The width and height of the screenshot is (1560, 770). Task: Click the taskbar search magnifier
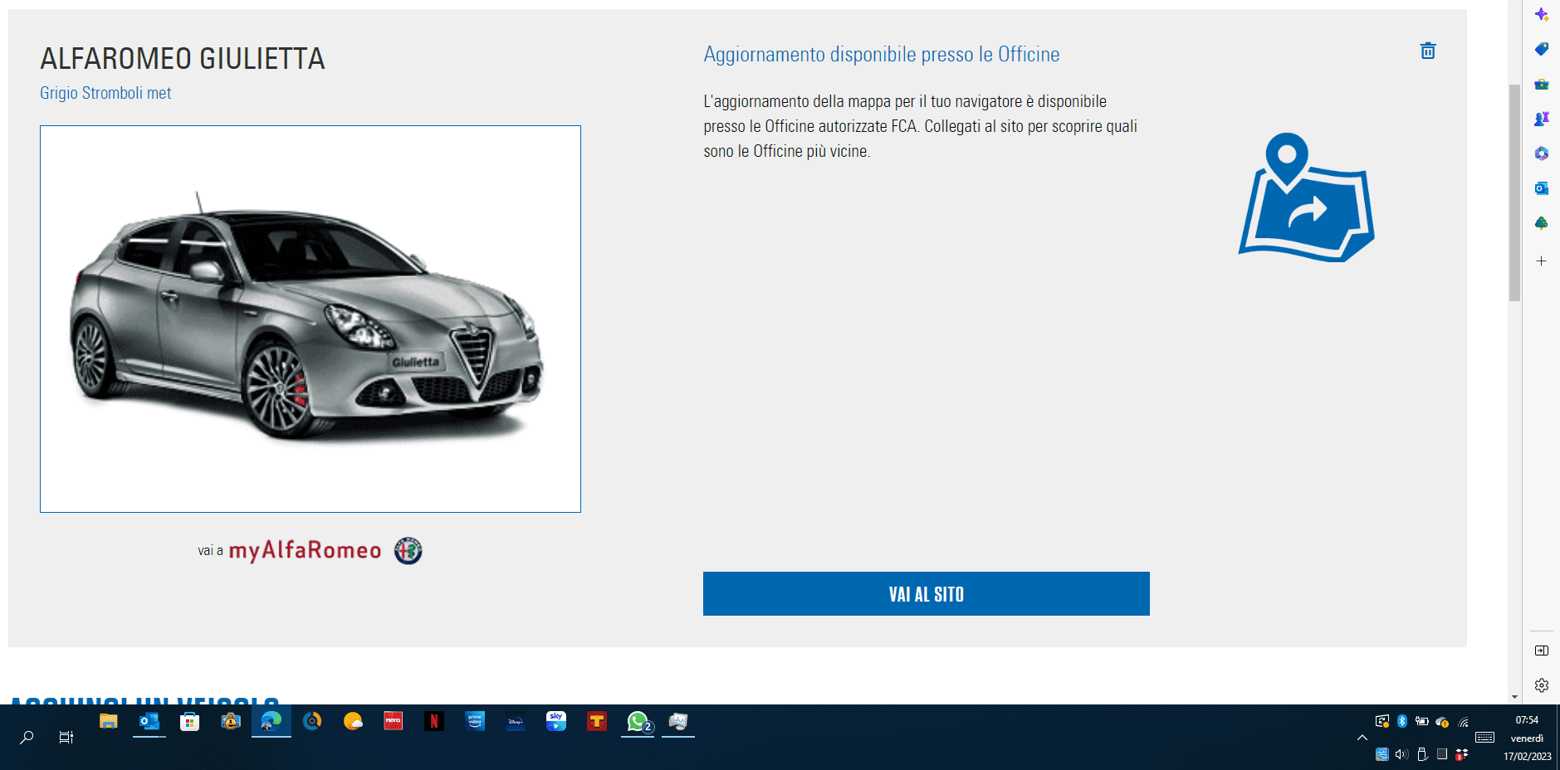27,737
